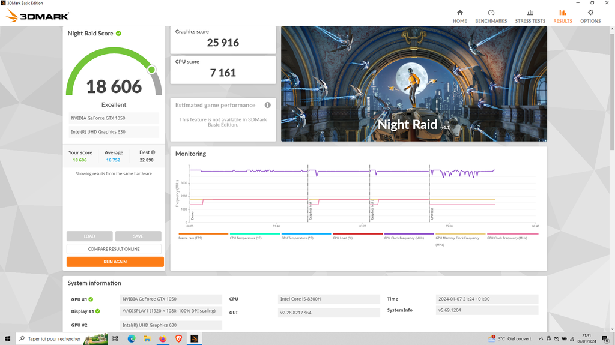The width and height of the screenshot is (615, 345).
Task: Open the Benchmarks section
Action: [x=491, y=16]
